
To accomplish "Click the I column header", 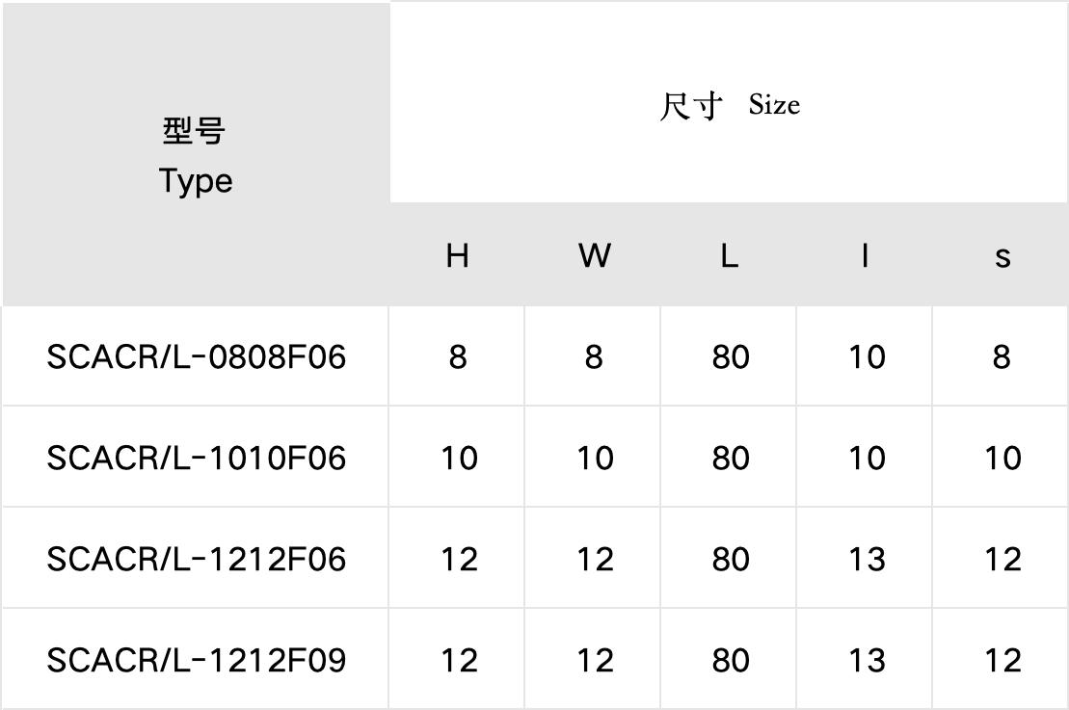I will [865, 256].
